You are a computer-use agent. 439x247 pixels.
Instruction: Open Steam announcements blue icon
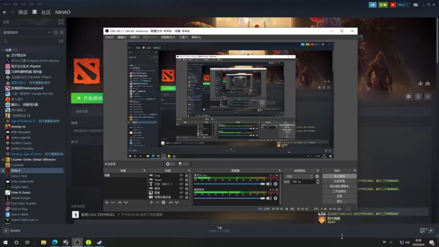pyautogui.click(x=373, y=5)
